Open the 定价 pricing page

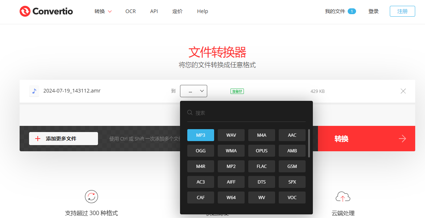coord(177,11)
